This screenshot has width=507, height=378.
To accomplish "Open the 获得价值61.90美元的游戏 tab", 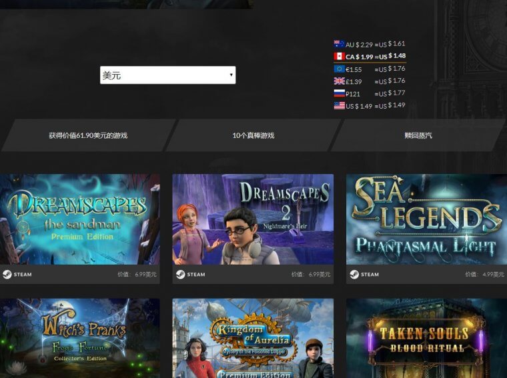I will [x=88, y=135].
